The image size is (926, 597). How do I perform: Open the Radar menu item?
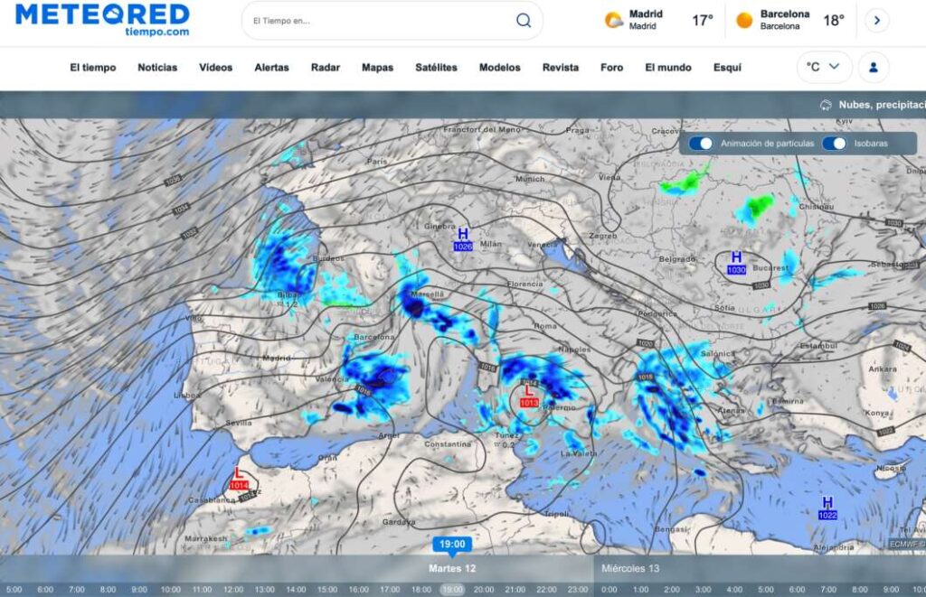tap(325, 68)
